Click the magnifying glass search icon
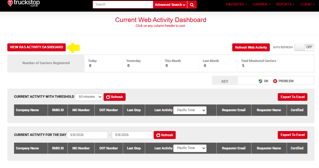Image resolution: width=319 pixels, height=168 pixels. click(192, 5)
